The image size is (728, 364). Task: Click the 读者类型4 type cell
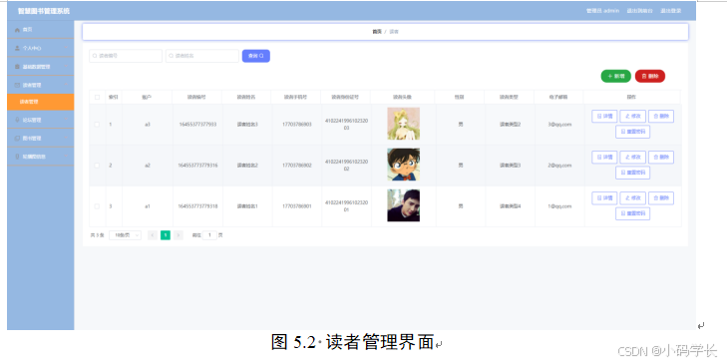(511, 206)
